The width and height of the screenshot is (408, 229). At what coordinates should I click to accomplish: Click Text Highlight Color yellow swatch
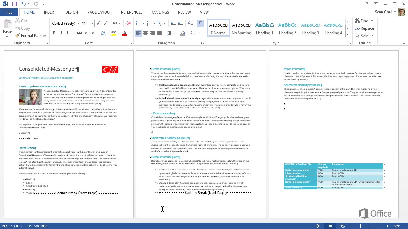pyautogui.click(x=114, y=33)
